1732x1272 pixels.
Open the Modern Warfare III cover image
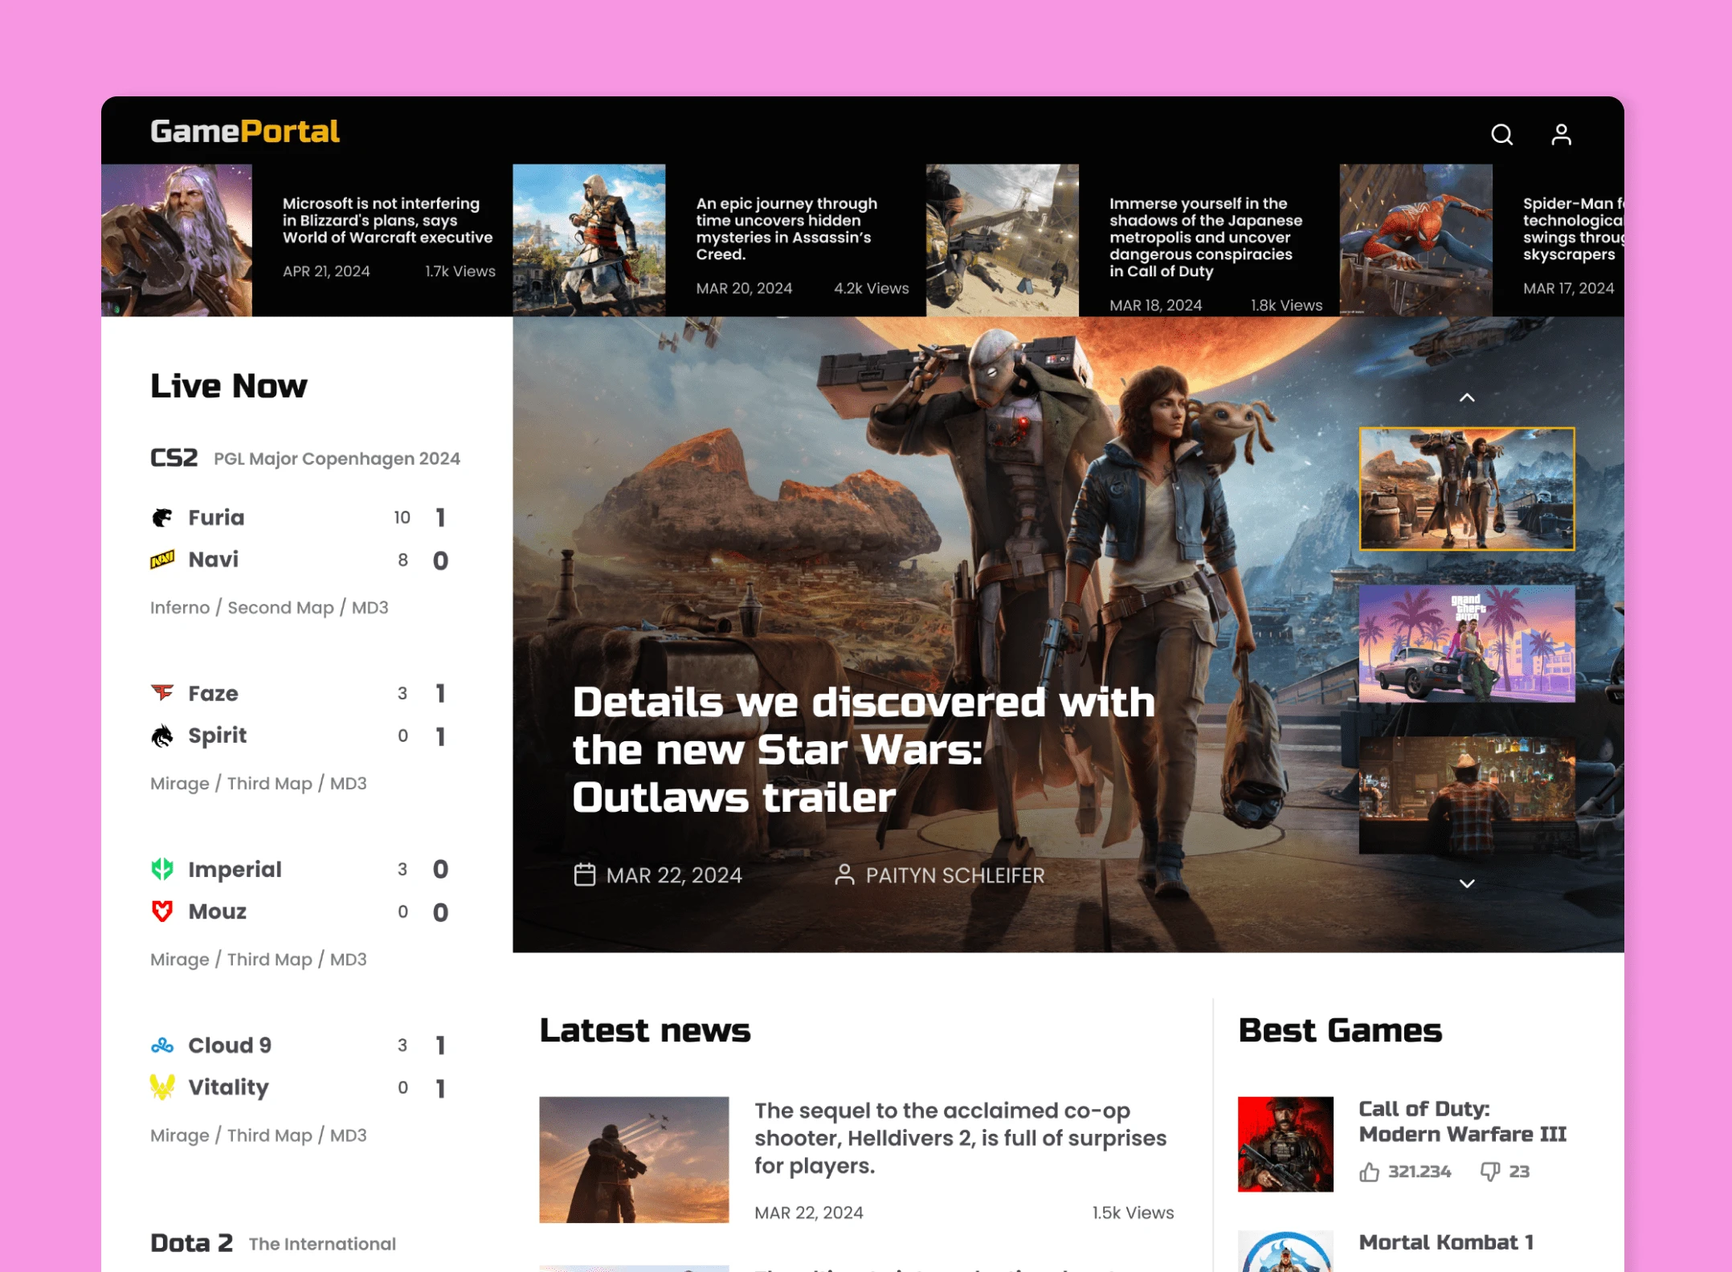(x=1285, y=1144)
